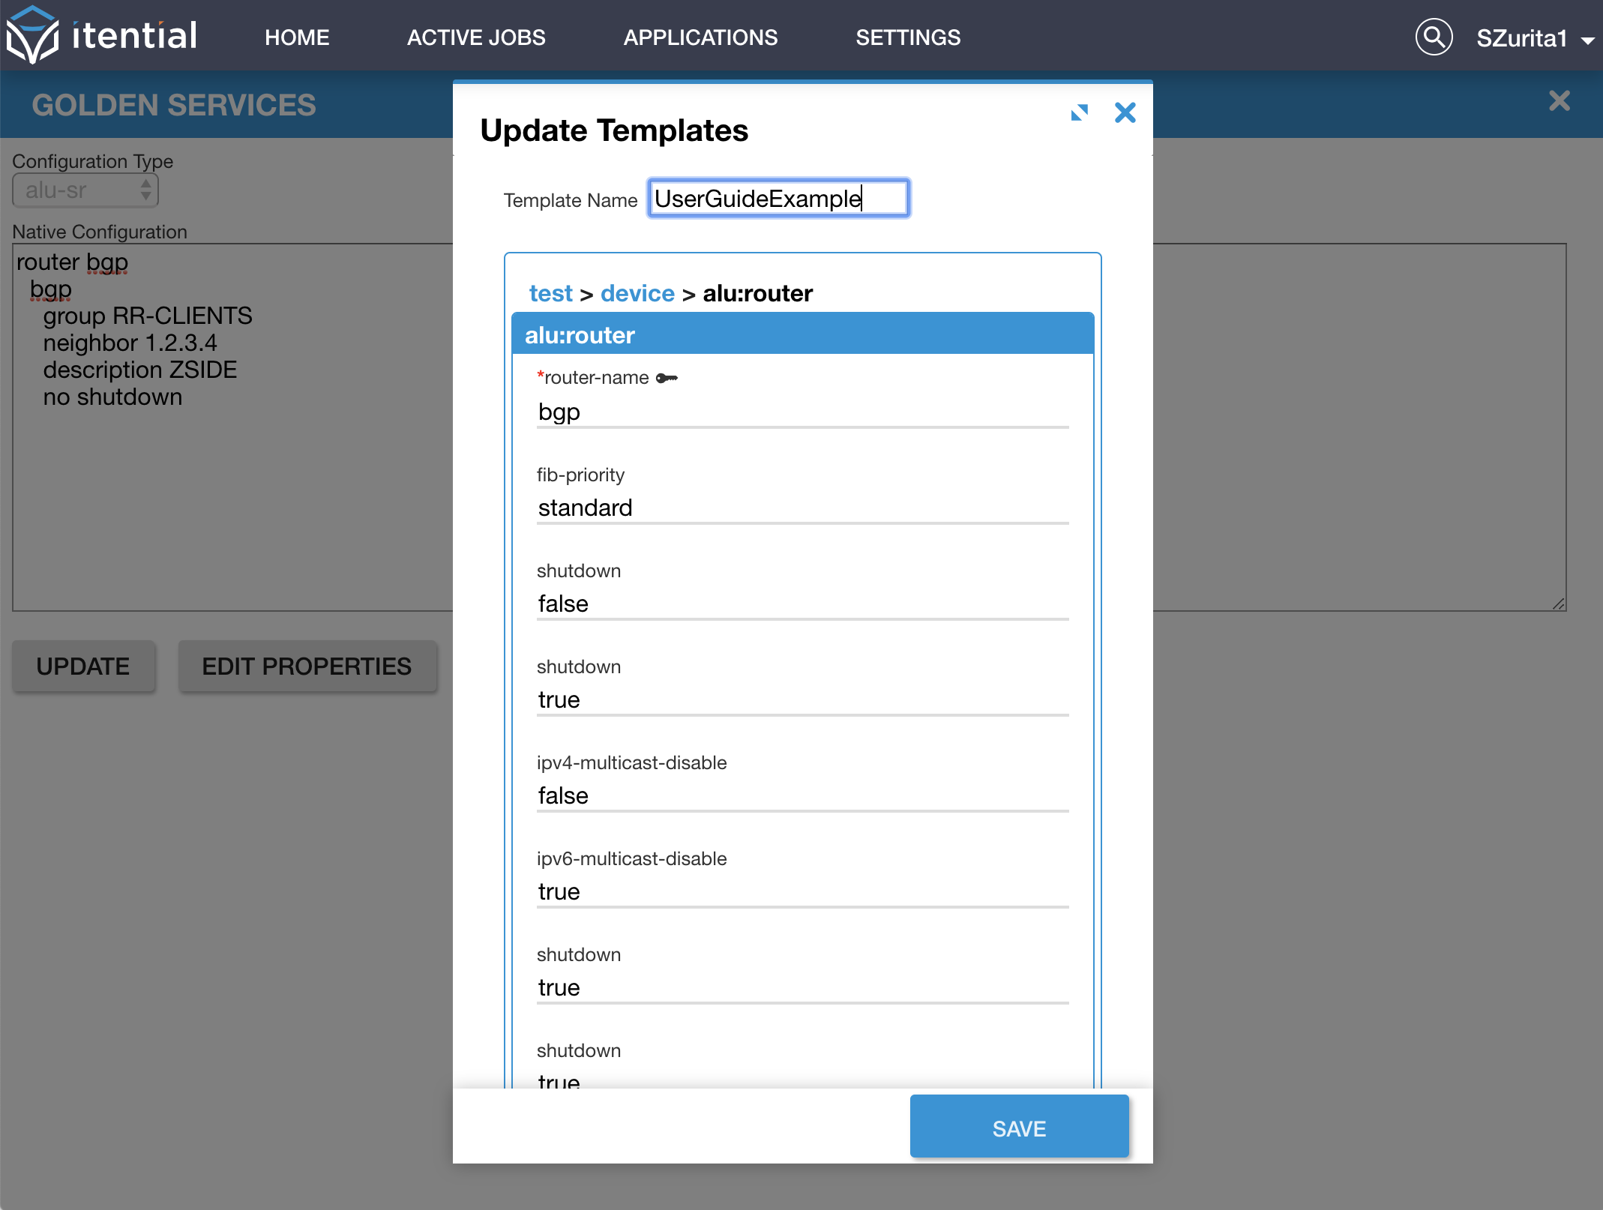Viewport: 1603px width, 1210px height.
Task: Click the 'neighbor 1.2.3.4' configuration line
Action: click(130, 343)
